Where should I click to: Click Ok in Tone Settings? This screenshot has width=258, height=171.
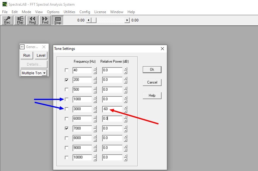pyautogui.click(x=152, y=70)
